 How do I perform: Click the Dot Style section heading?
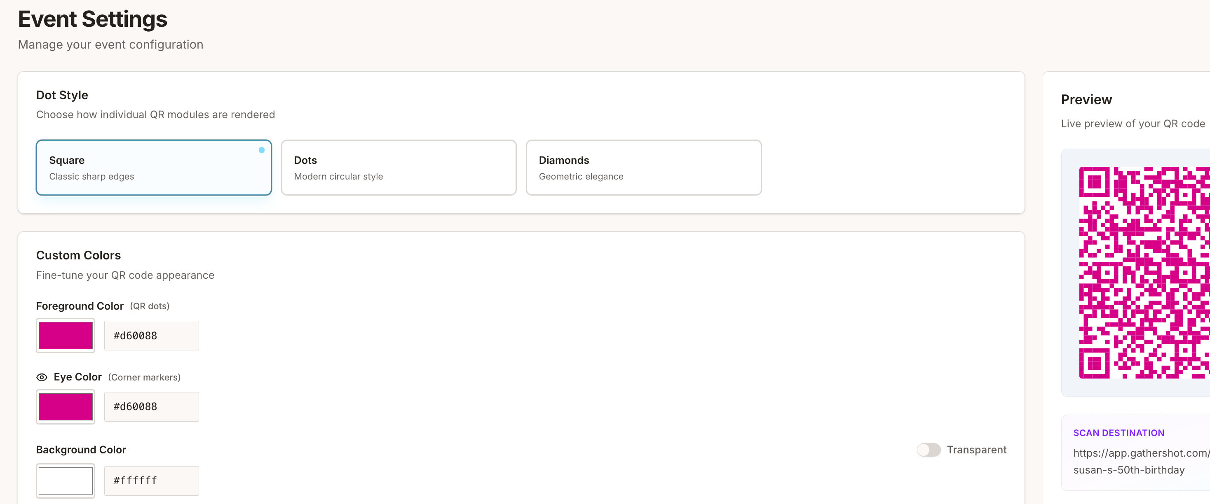point(61,95)
